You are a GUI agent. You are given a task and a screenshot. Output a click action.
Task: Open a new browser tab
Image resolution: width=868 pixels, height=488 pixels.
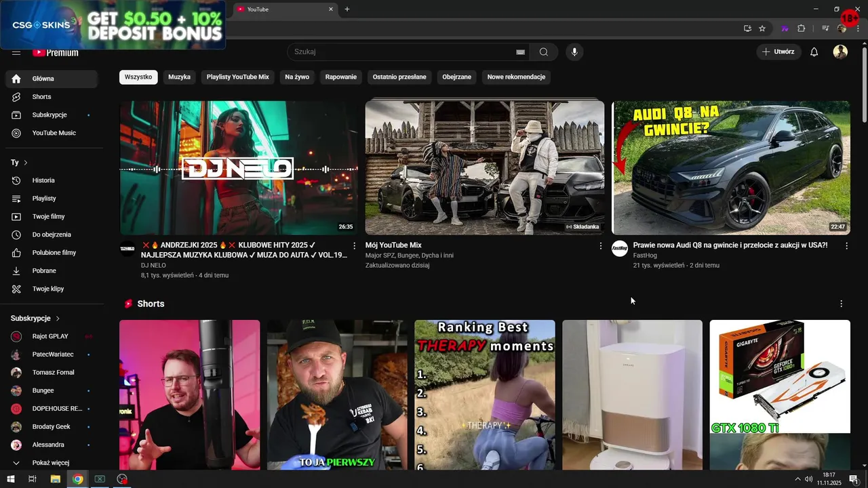pyautogui.click(x=347, y=9)
